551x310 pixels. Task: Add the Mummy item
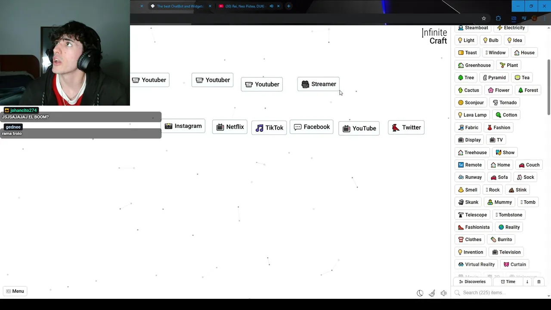click(x=499, y=202)
